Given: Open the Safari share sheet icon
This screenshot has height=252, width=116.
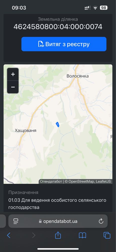Looking at the screenshot, I should (x=58, y=235).
